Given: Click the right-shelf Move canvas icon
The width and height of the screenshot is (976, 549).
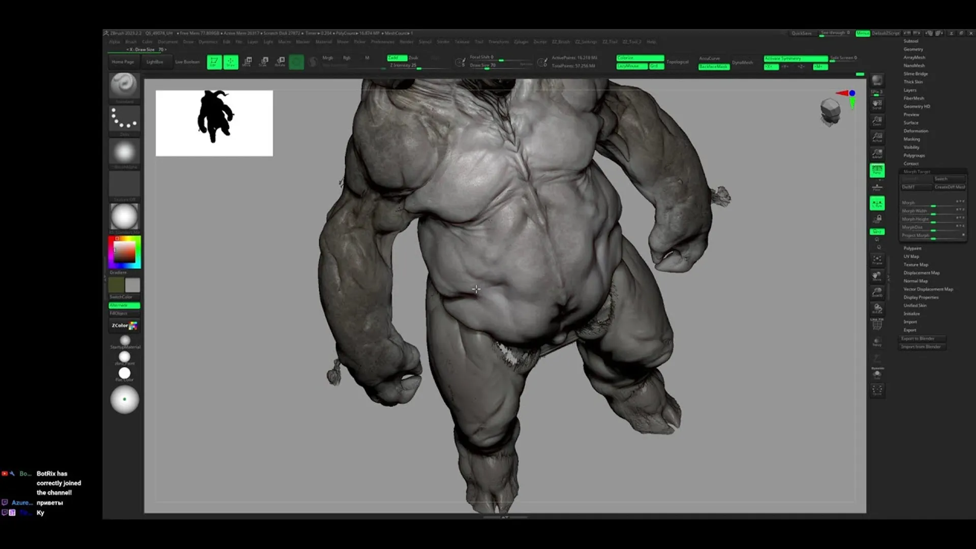Looking at the screenshot, I should (x=877, y=277).
